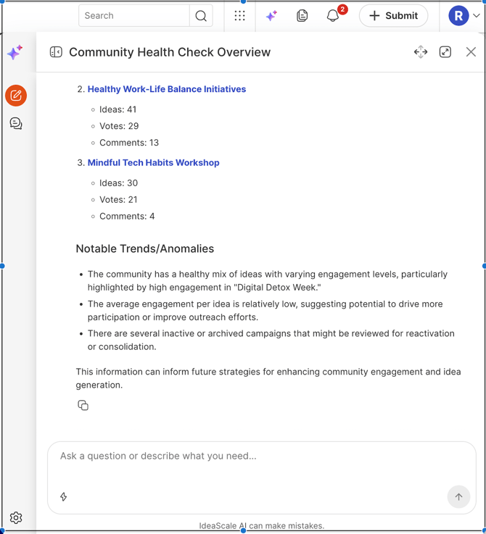Open Mindful Tech Habits Workshop link
The height and width of the screenshot is (534, 486).
click(x=153, y=163)
